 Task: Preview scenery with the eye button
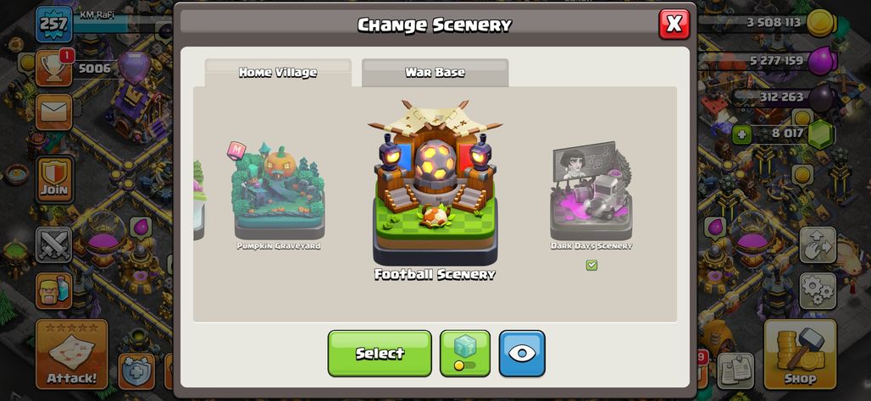coord(522,354)
